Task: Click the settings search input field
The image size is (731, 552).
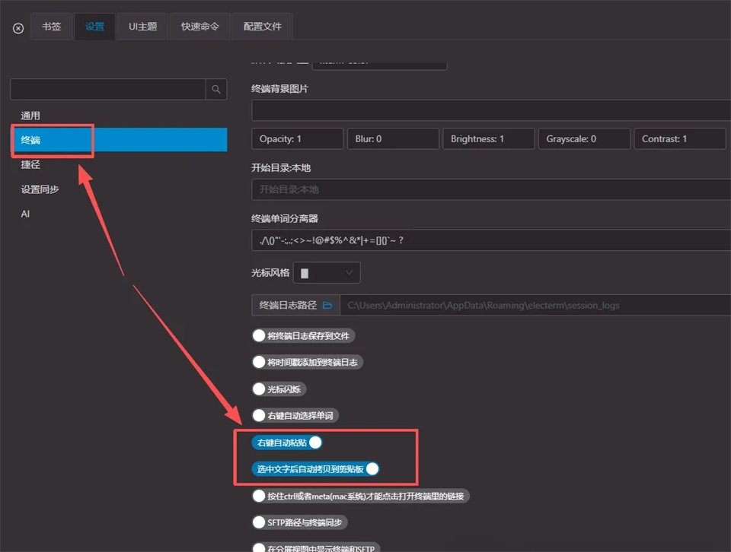Action: coord(108,89)
